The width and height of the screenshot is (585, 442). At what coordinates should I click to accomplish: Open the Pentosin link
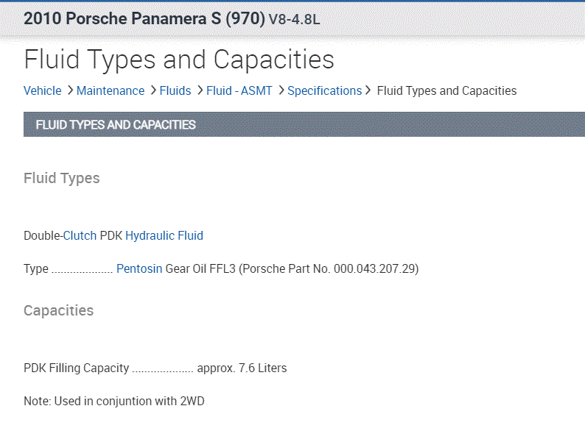point(139,269)
